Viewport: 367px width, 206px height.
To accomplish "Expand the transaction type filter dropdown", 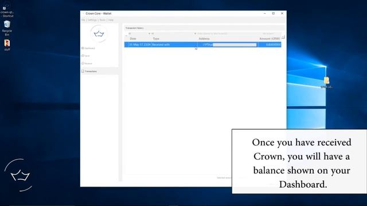I will coord(173,34).
